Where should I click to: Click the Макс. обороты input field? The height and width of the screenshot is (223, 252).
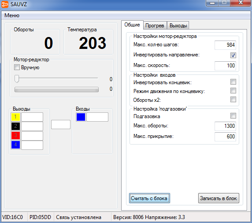point(225,126)
